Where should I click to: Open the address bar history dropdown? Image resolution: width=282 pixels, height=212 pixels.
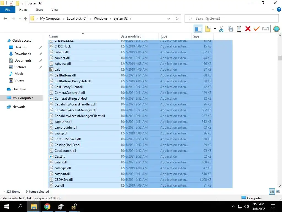(x=169, y=18)
